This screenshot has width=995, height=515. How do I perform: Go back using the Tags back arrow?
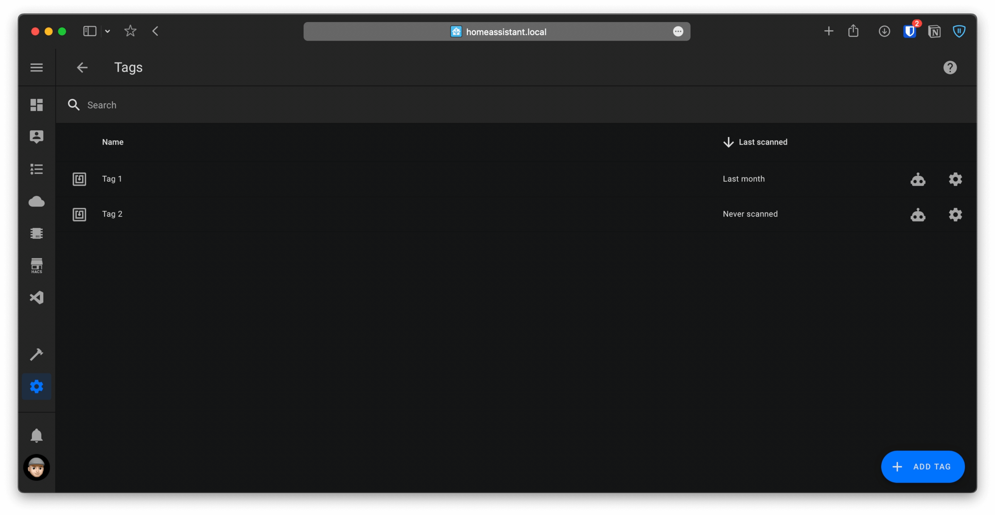point(82,68)
